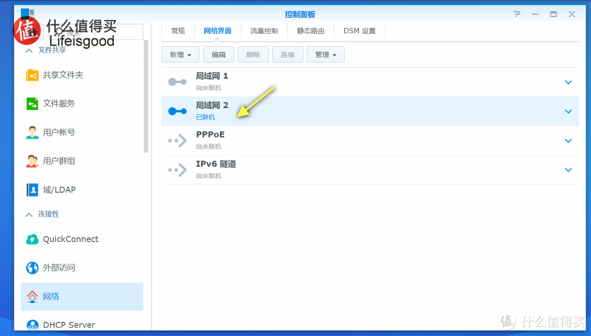The width and height of the screenshot is (591, 336).
Task: Click the 编辑 edit button
Action: tap(218, 55)
